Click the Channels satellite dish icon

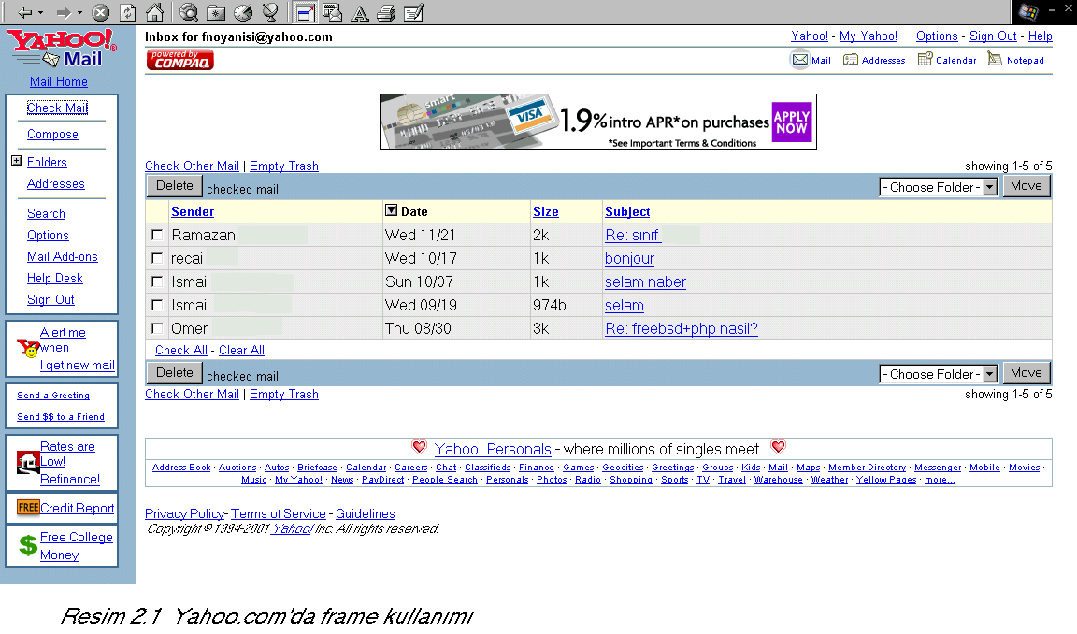coord(270,12)
